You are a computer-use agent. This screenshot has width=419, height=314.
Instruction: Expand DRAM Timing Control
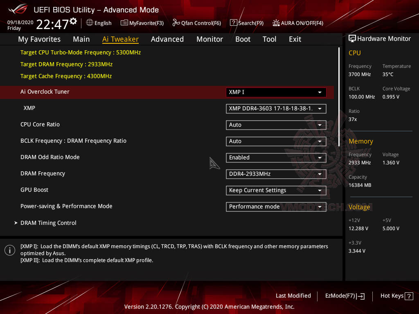48,223
